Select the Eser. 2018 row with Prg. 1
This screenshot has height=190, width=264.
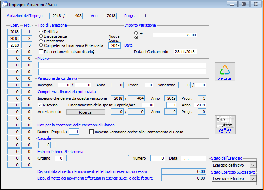pyautogui.click(x=20, y=32)
